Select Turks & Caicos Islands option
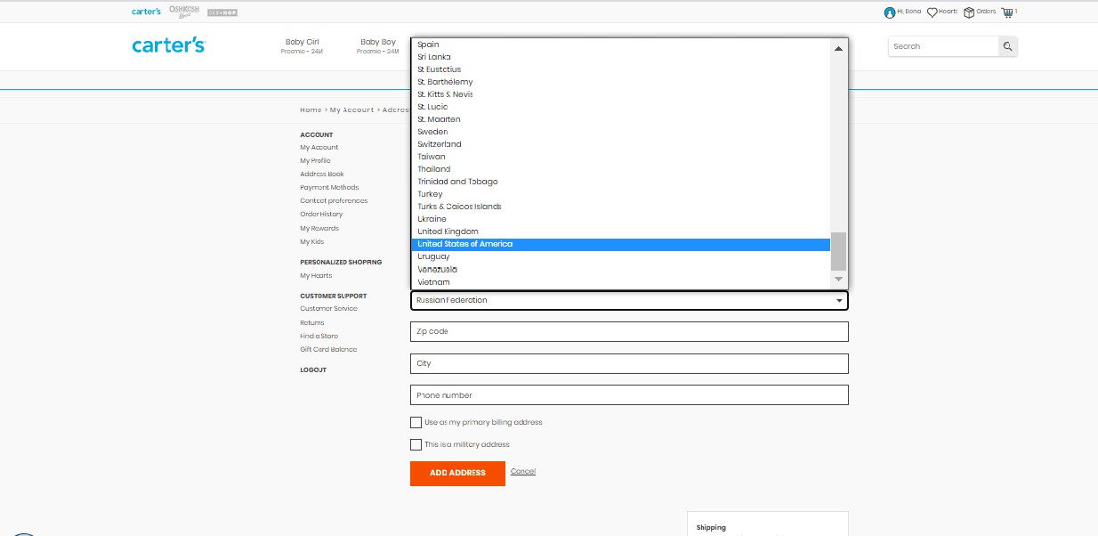1098x536 pixels. click(620, 207)
